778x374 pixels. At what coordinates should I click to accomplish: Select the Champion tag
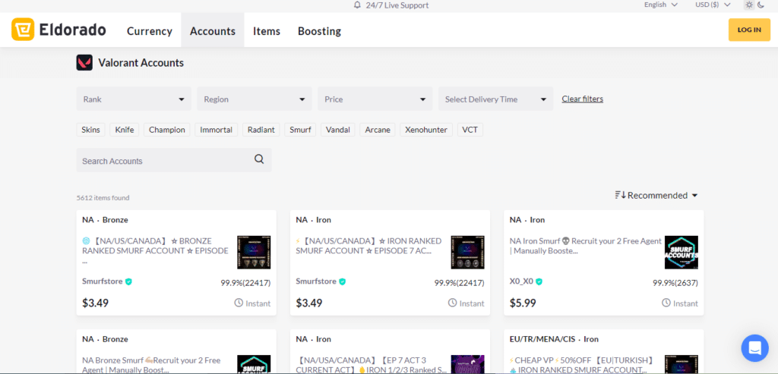coord(167,130)
